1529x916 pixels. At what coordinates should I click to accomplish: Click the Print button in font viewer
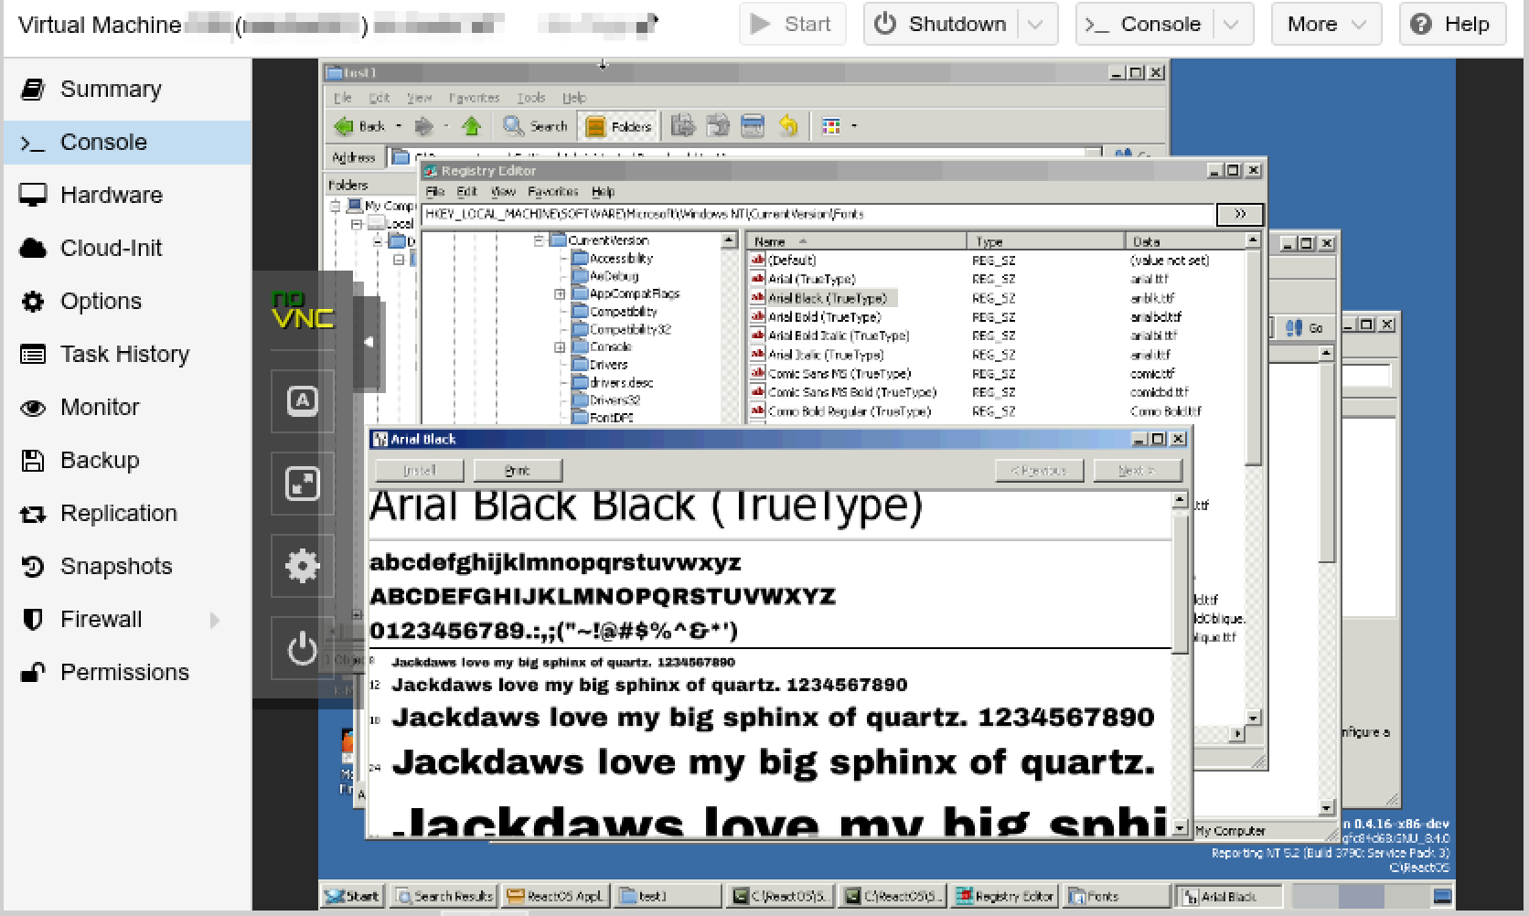tap(518, 471)
